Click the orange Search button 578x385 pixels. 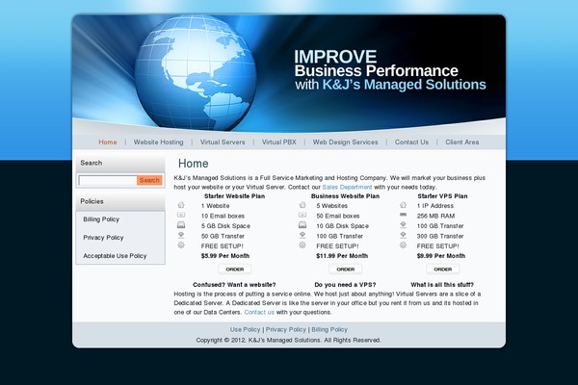[x=149, y=180]
